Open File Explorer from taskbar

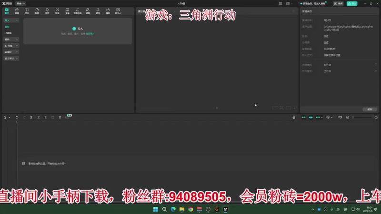pos(182,209)
